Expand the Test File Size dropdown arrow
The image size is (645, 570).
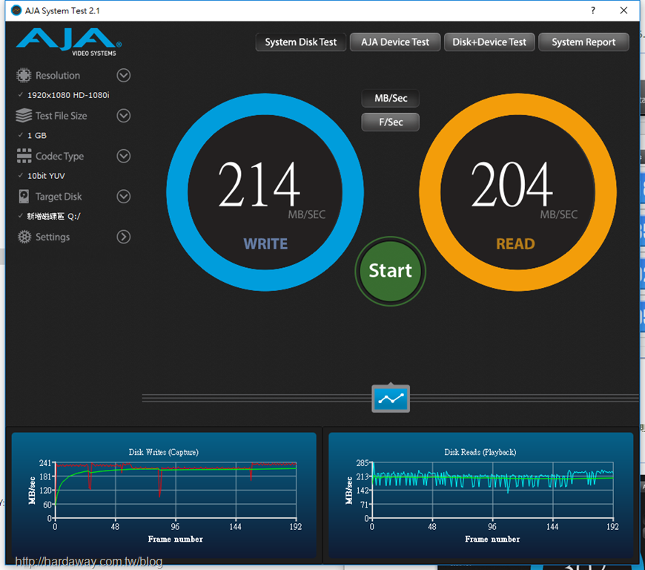coord(123,116)
